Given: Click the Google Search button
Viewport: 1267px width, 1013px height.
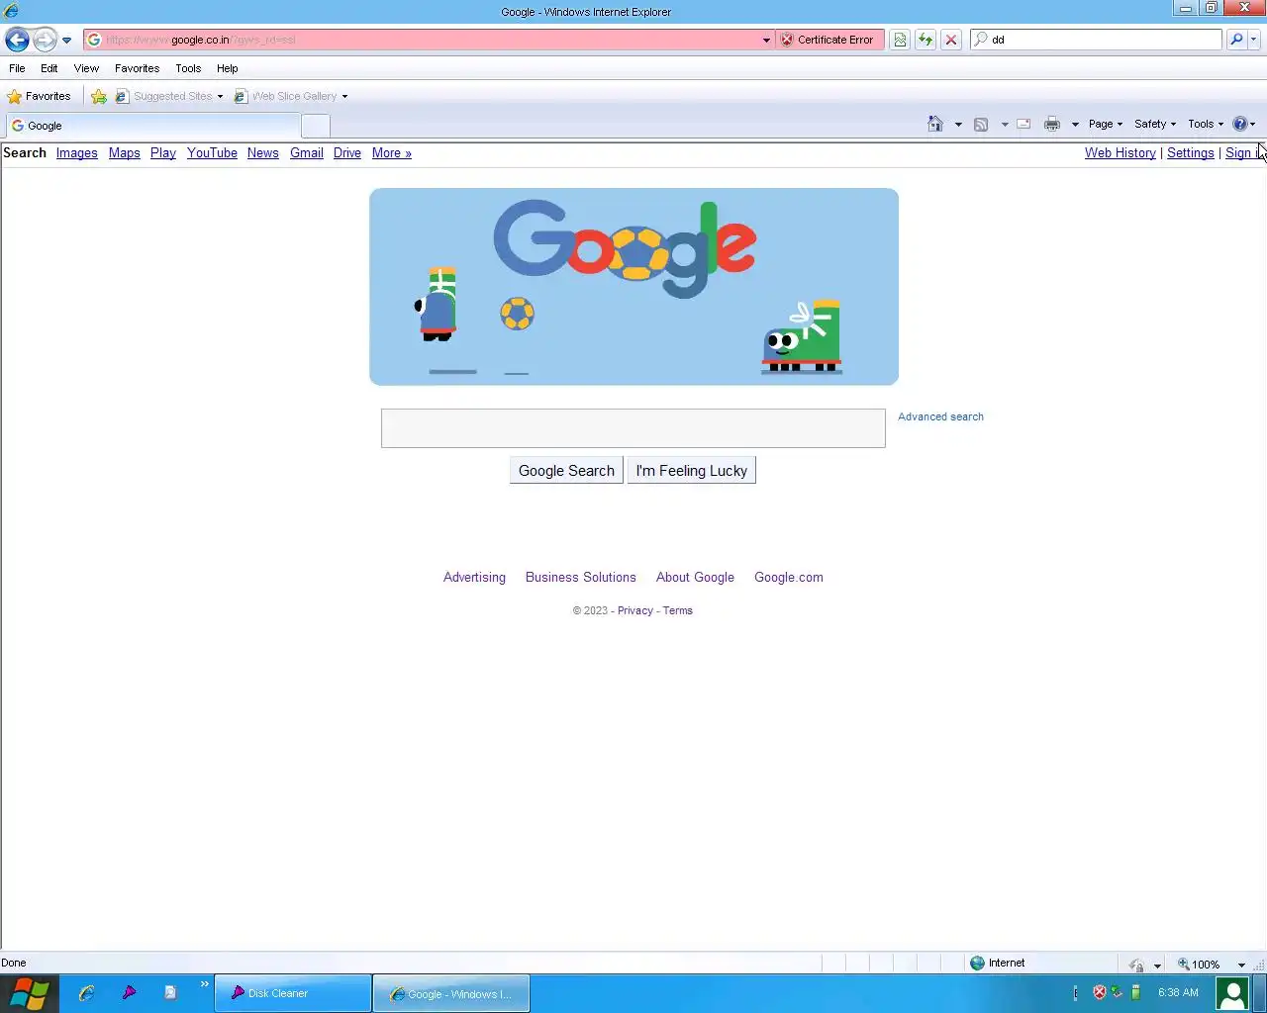Looking at the screenshot, I should 566,471.
